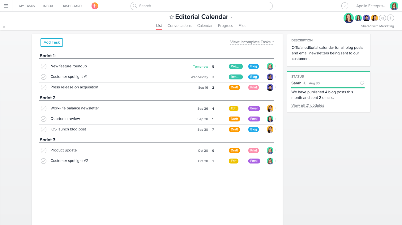402x225 pixels.
Task: Open the View: Incomplete Tasks dropdown
Action: click(252, 42)
